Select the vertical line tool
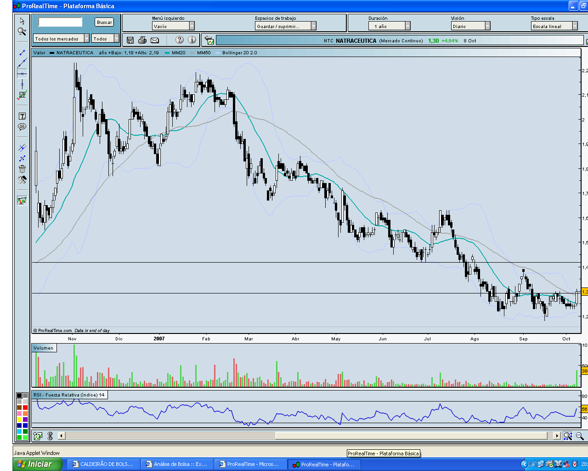Image resolution: width=588 pixels, height=471 pixels. click(x=22, y=84)
